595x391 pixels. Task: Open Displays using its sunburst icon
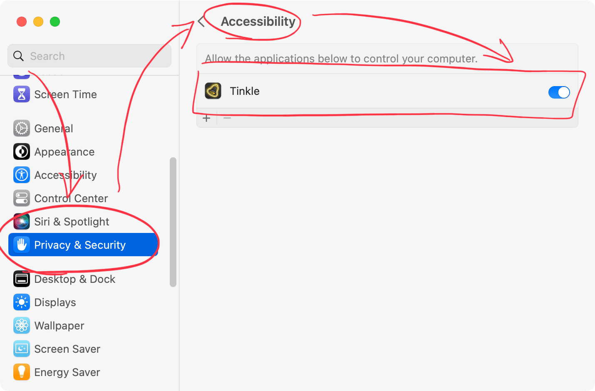click(x=22, y=302)
